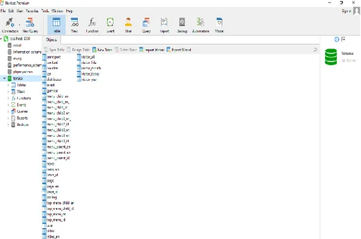Click the Sign In link

click(346, 11)
